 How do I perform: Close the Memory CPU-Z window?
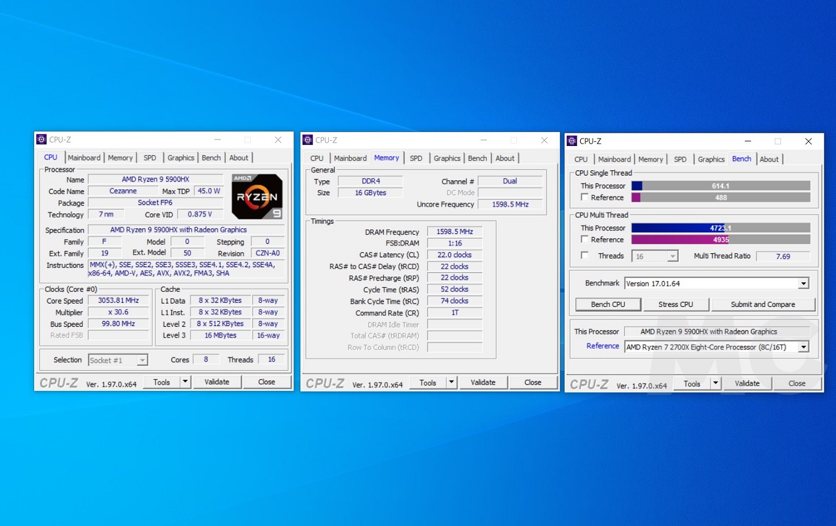(x=544, y=140)
